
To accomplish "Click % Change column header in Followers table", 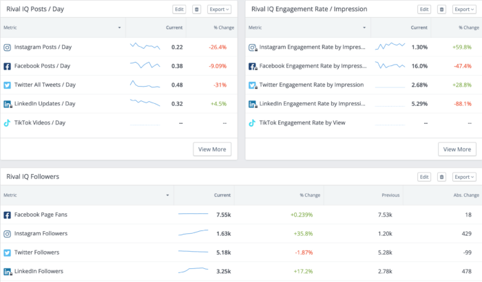I will coord(310,195).
